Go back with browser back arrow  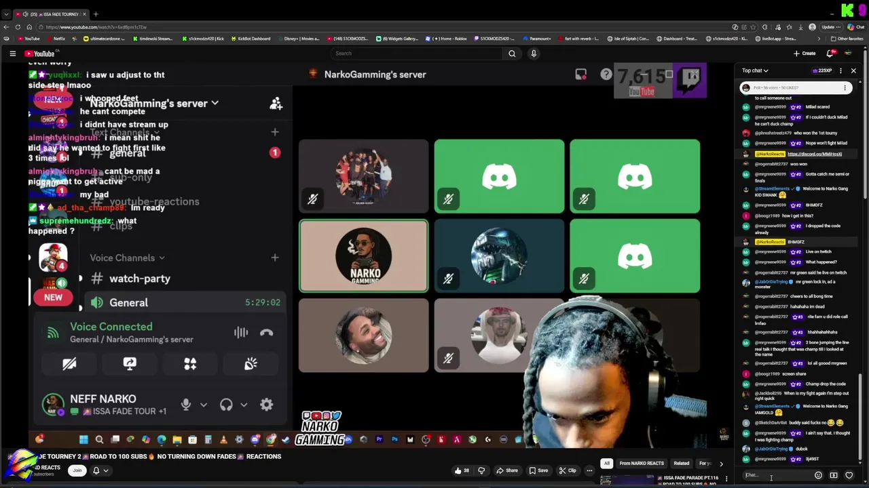[7, 27]
